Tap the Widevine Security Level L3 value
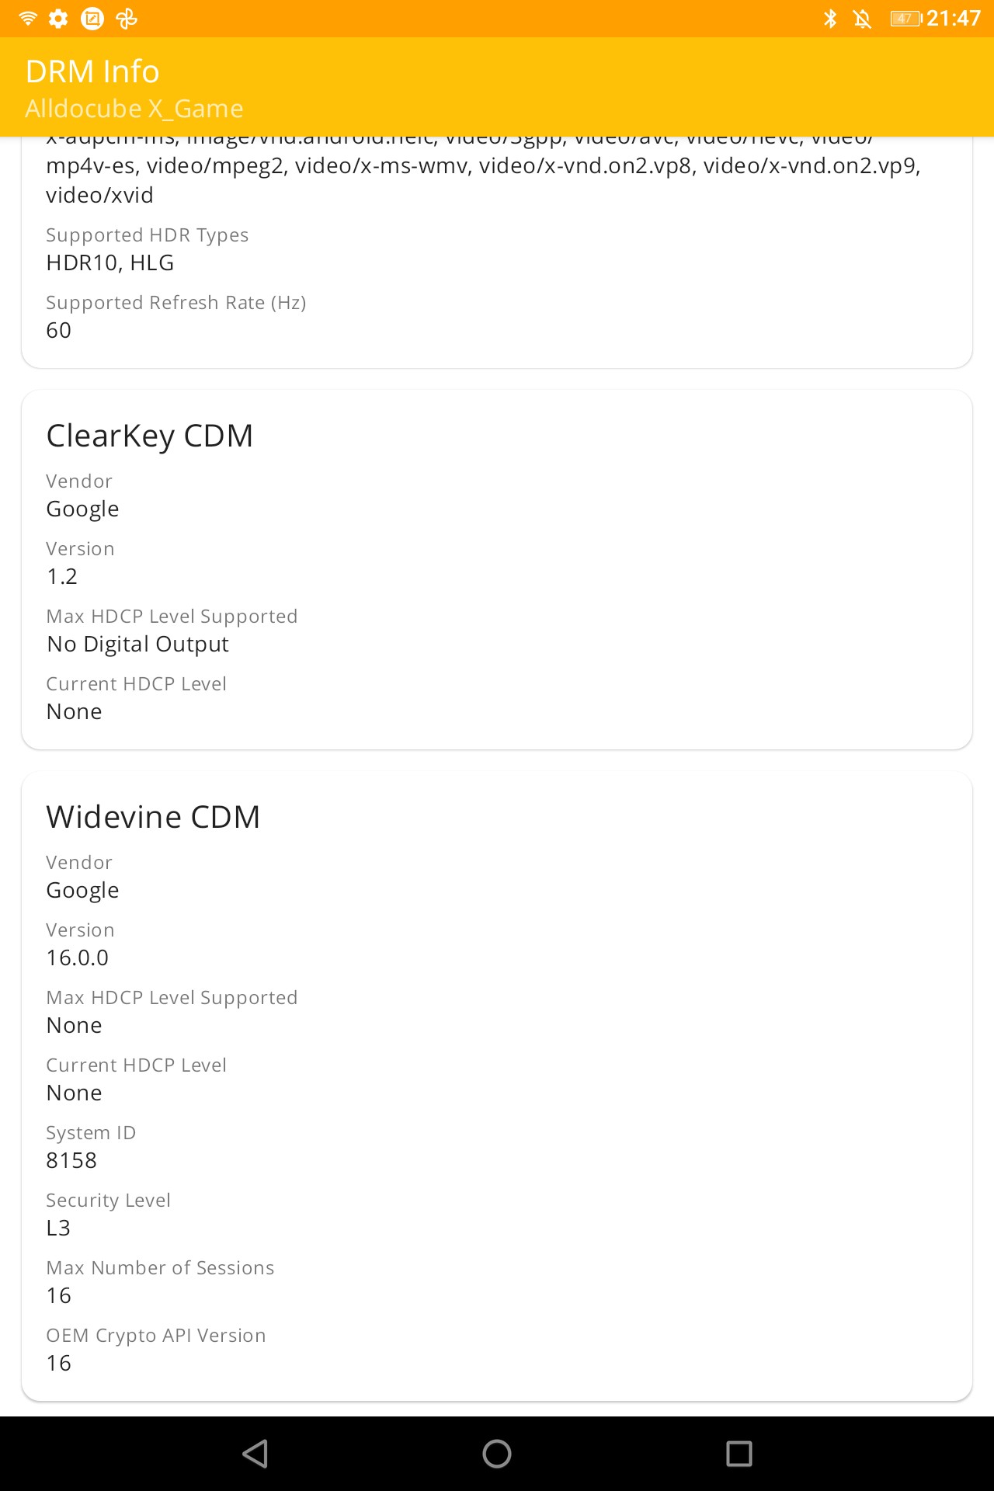The image size is (994, 1491). [58, 1228]
